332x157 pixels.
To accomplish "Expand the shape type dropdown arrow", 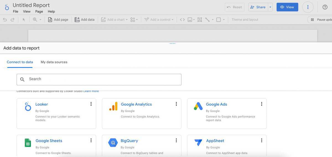I will [224, 20].
